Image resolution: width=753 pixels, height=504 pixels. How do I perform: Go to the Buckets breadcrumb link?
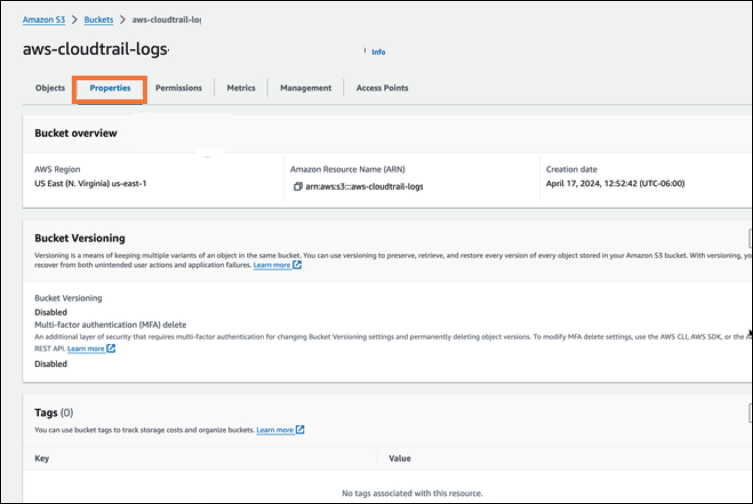click(99, 20)
